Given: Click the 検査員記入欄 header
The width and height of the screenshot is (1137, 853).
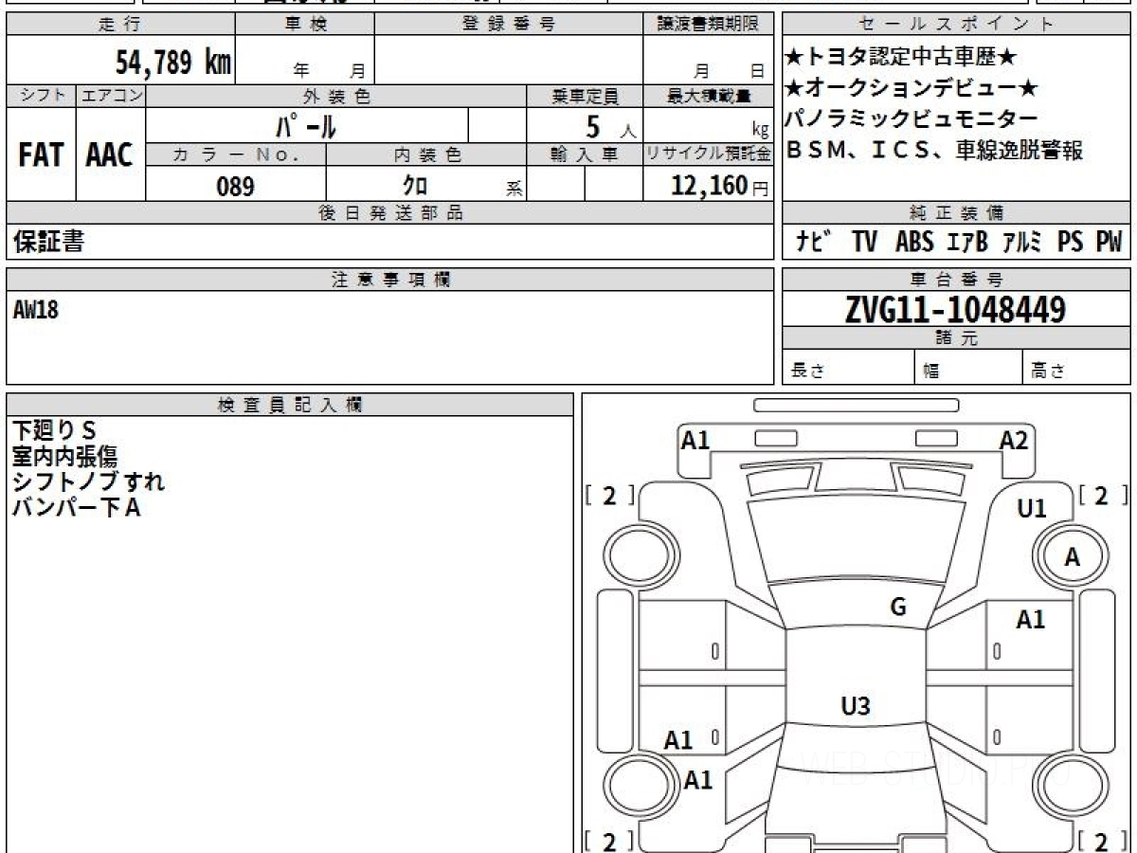Looking at the screenshot, I should point(290,405).
